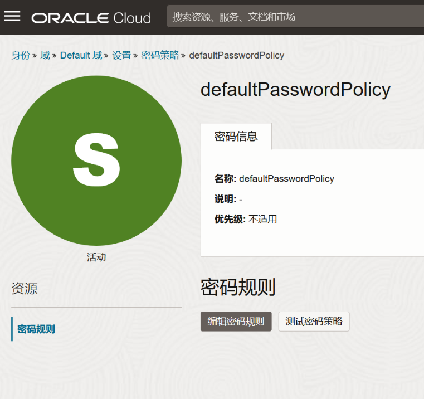This screenshot has width=424, height=399.
Task: Open the hamburger navigation menu
Action: point(12,16)
